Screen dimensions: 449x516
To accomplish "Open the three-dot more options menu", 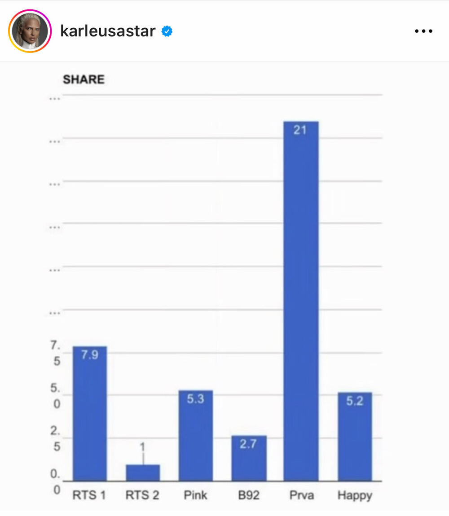I will [423, 31].
